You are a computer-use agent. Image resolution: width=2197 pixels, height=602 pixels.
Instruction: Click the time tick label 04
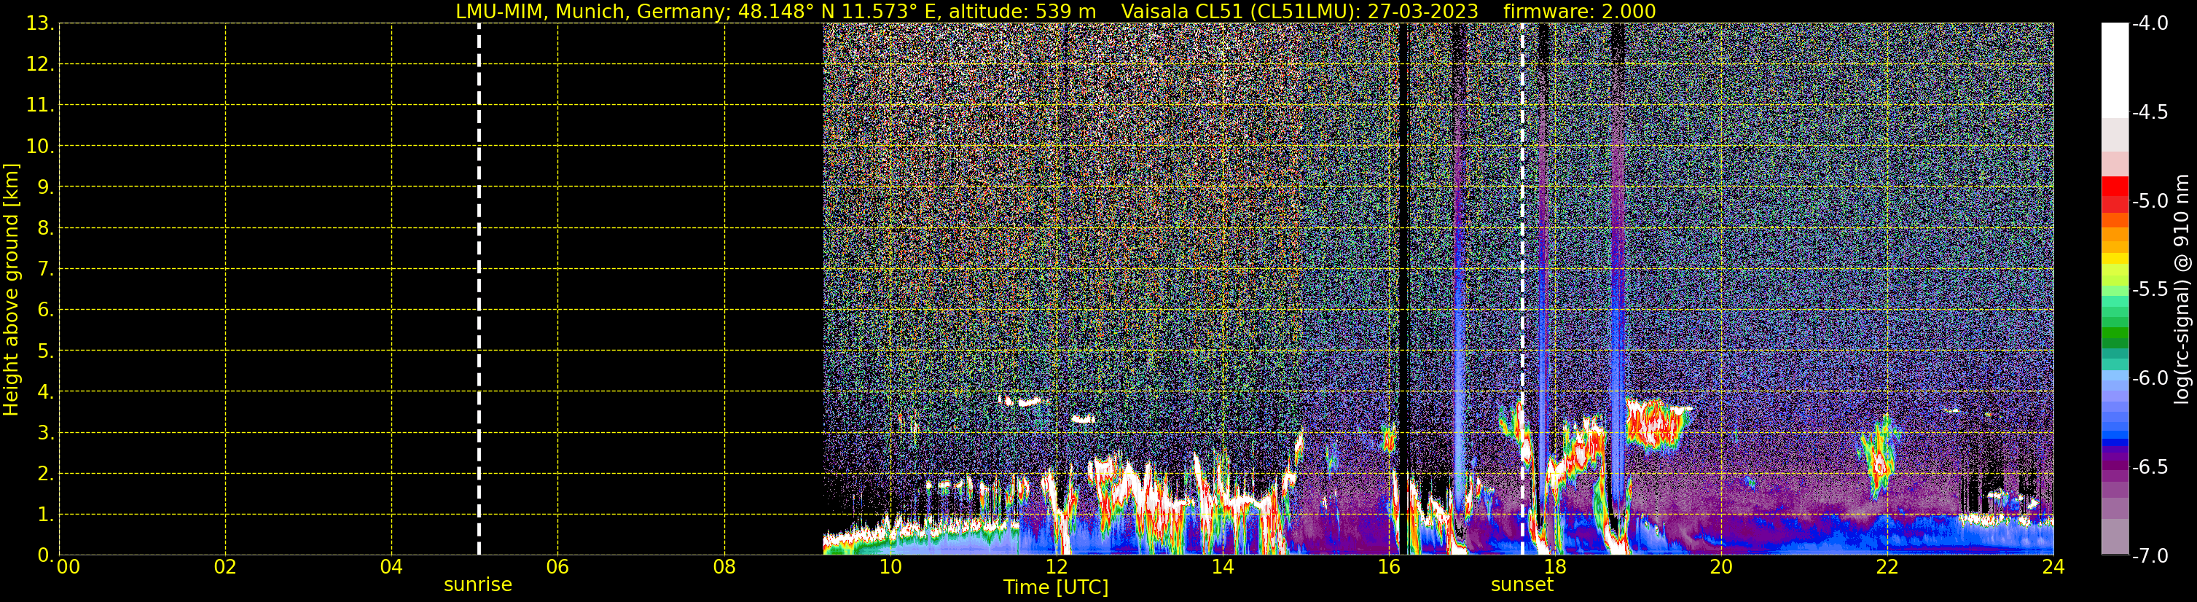[391, 567]
